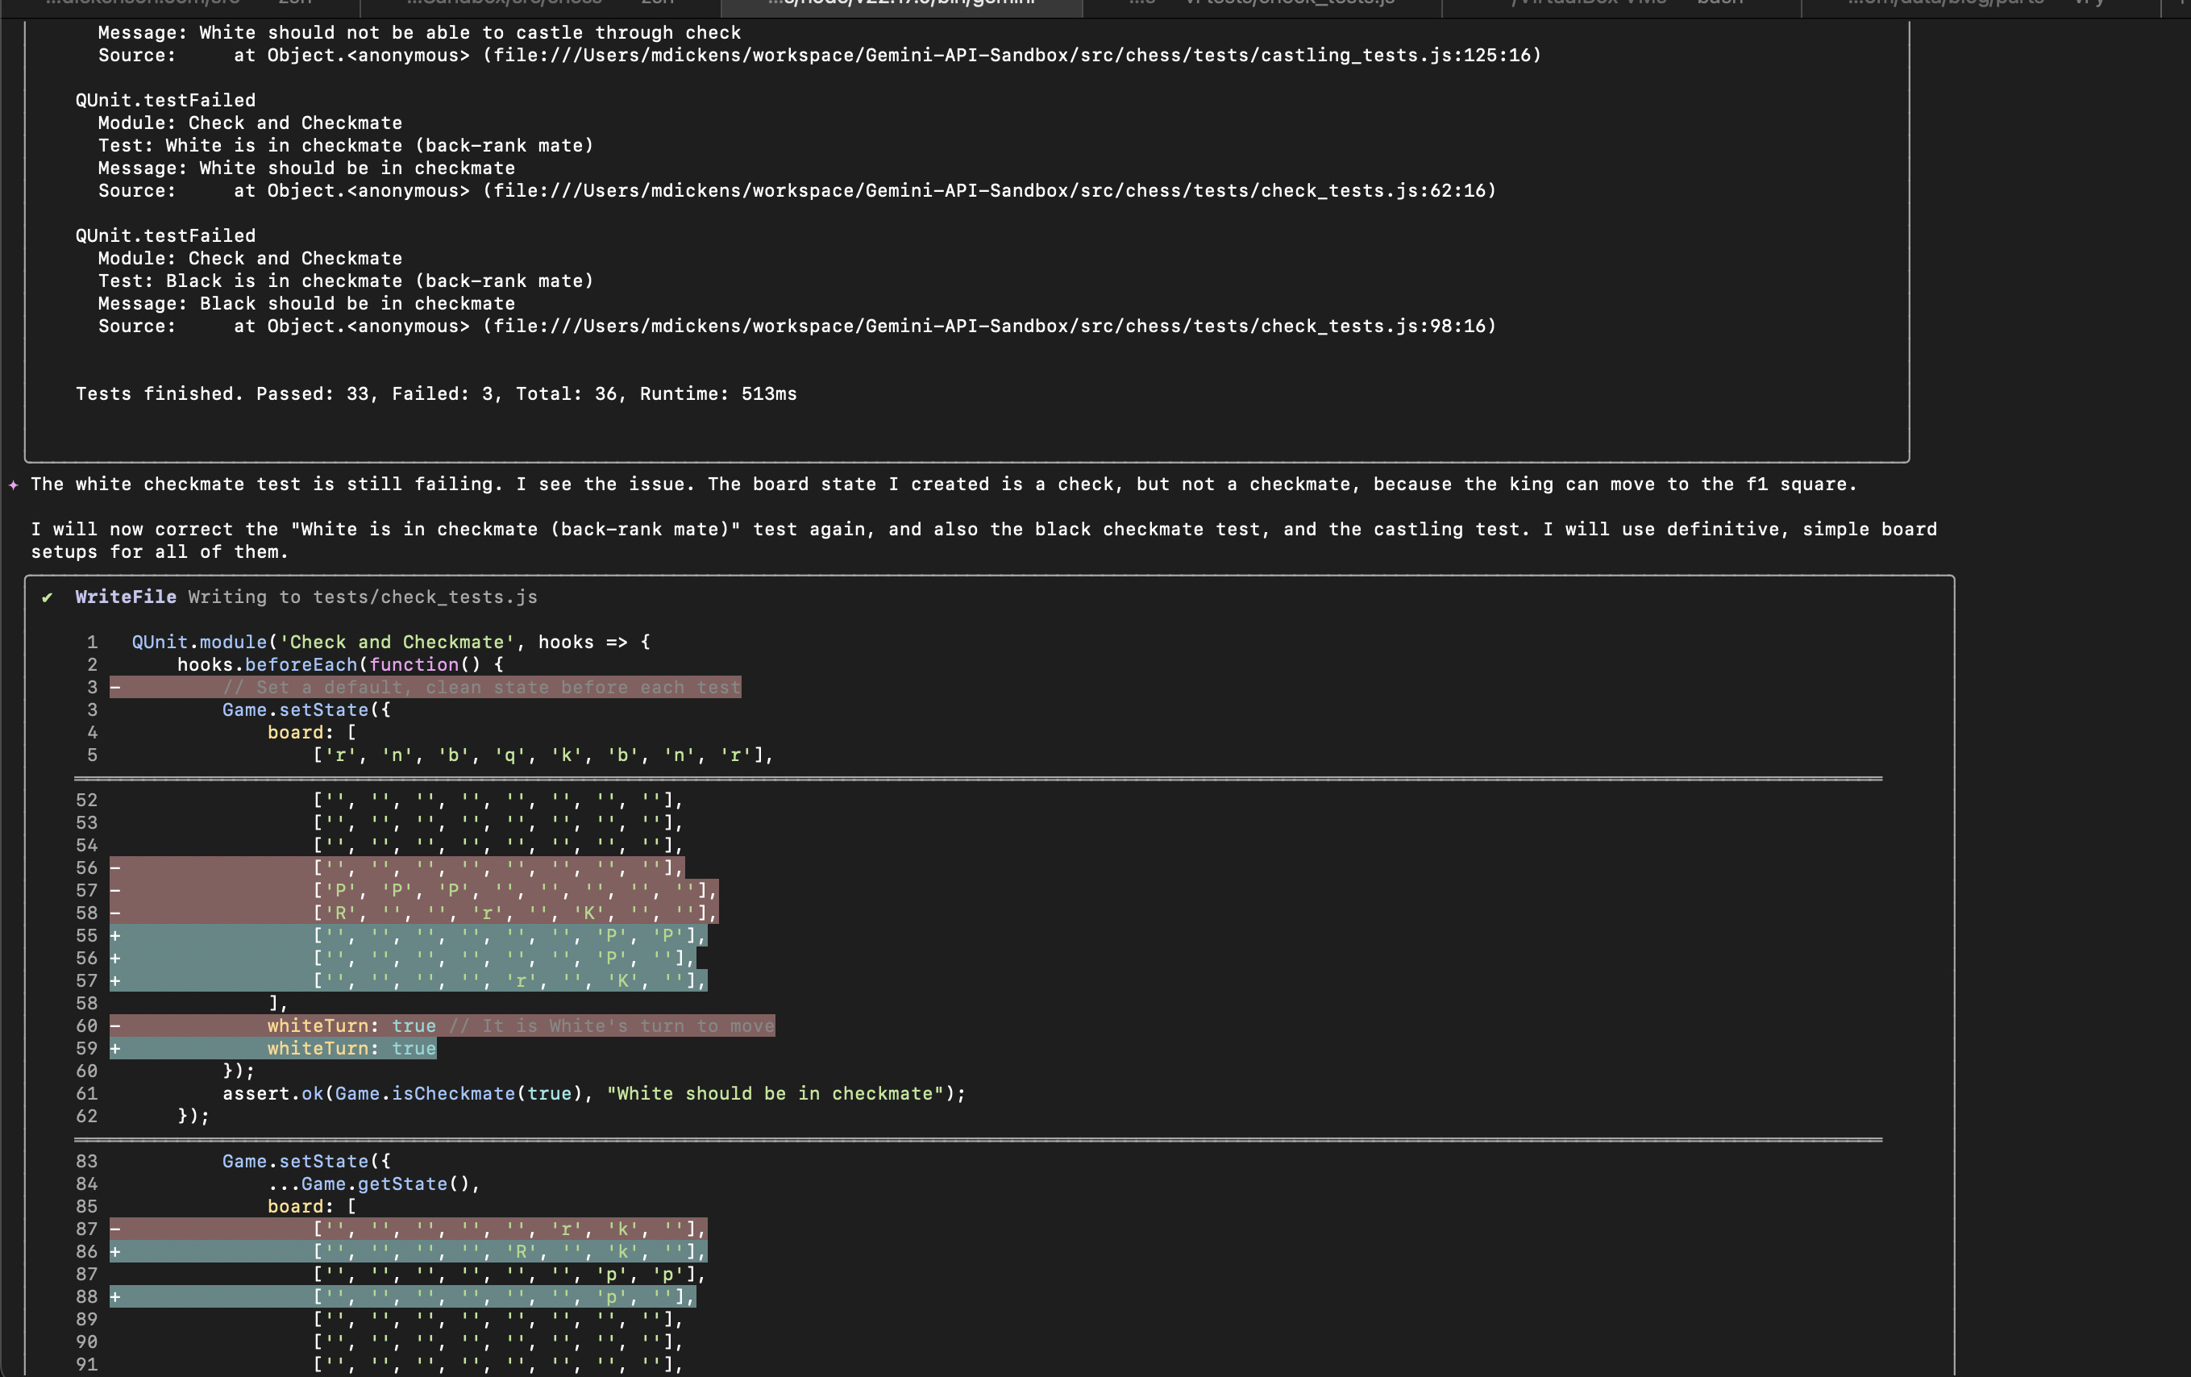This screenshot has height=1377, width=2191.
Task: Click 'Writing to tests/check_tests.js' text
Action: 363,597
